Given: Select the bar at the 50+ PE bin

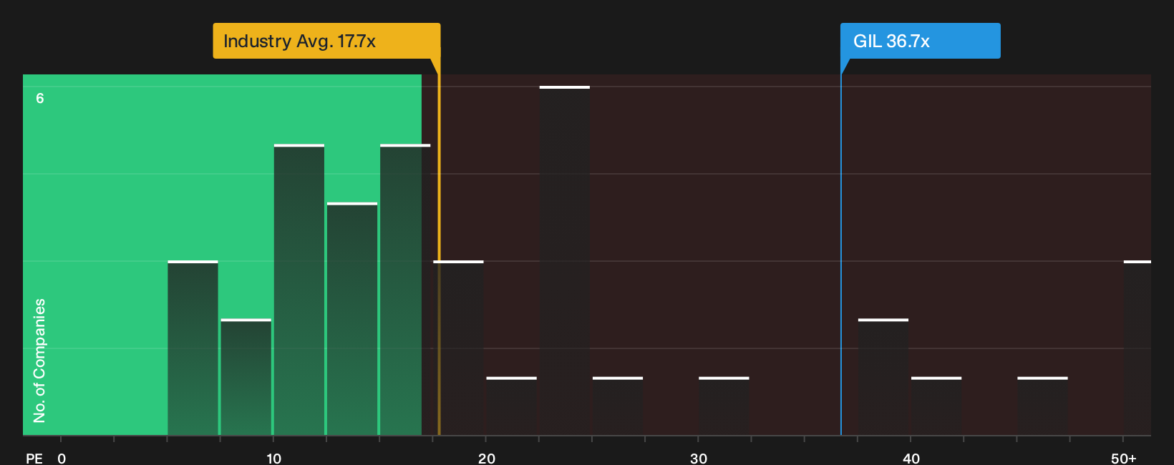Looking at the screenshot, I should point(1137,348).
